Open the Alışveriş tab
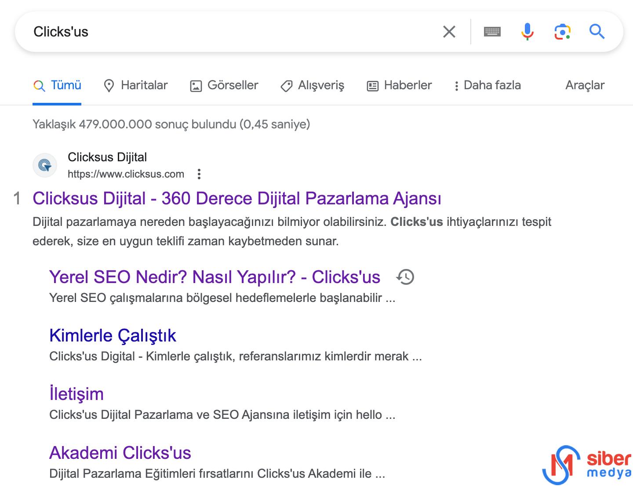The image size is (633, 494). pos(312,85)
